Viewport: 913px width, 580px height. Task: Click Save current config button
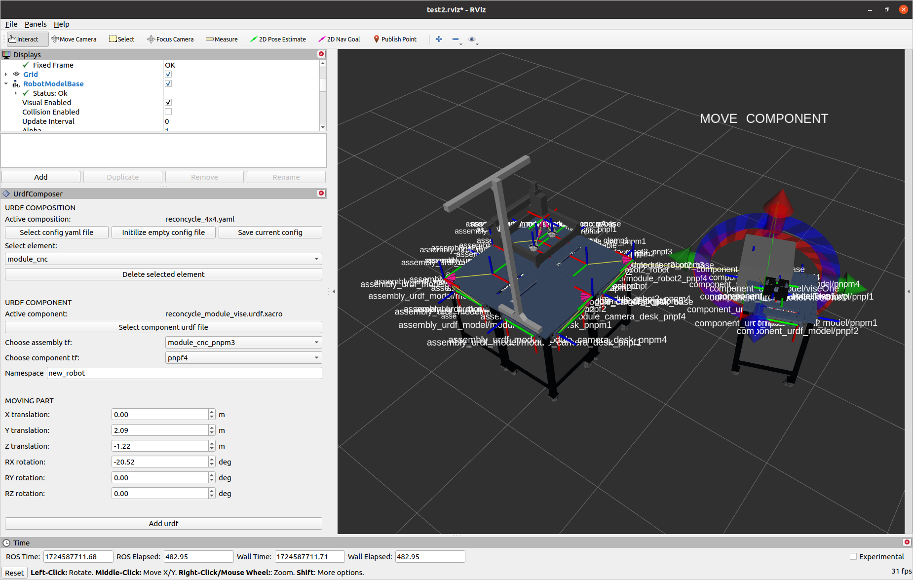click(270, 232)
